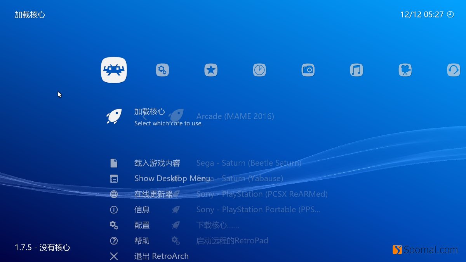Open the Favorites star tab
466x262 pixels.
point(211,70)
